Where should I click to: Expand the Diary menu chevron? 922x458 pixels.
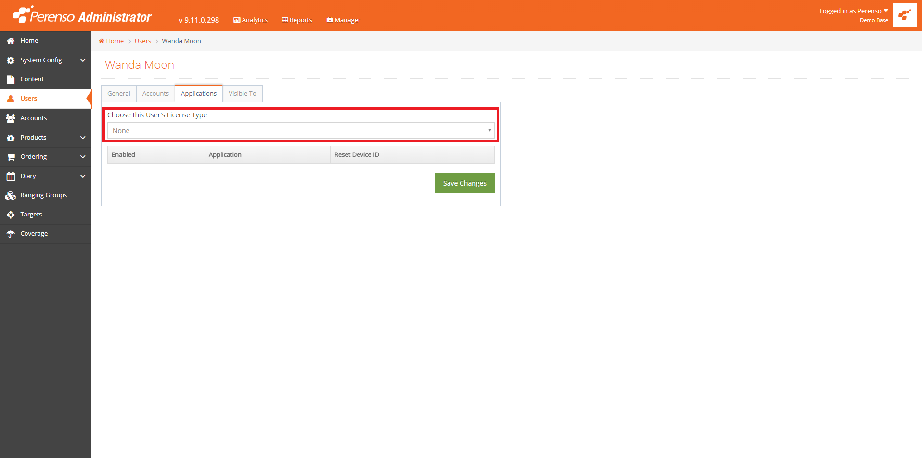83,176
